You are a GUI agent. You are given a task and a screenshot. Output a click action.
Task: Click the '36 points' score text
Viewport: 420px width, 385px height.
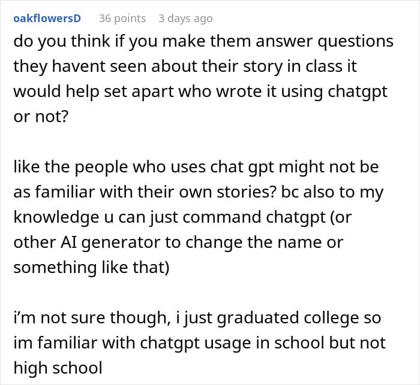(122, 19)
